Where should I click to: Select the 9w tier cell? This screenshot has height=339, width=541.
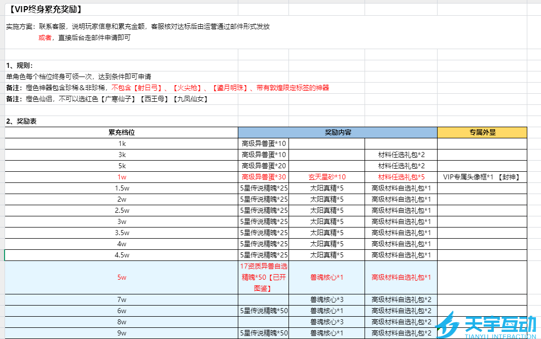point(122,333)
